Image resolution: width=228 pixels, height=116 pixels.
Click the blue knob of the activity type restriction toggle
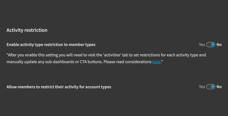pyautogui.click(x=213, y=45)
